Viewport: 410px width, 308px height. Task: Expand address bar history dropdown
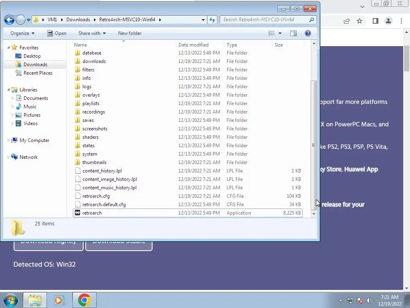pyautogui.click(x=203, y=20)
